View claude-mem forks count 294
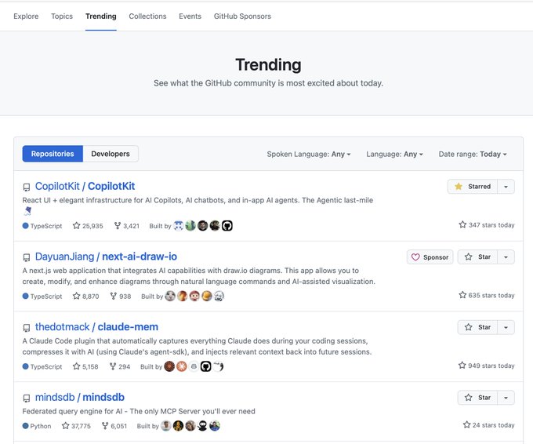Screen dimensions: 533x444 [120, 367]
